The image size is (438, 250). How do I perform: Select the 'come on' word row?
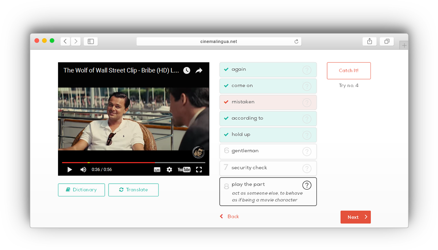click(x=268, y=86)
